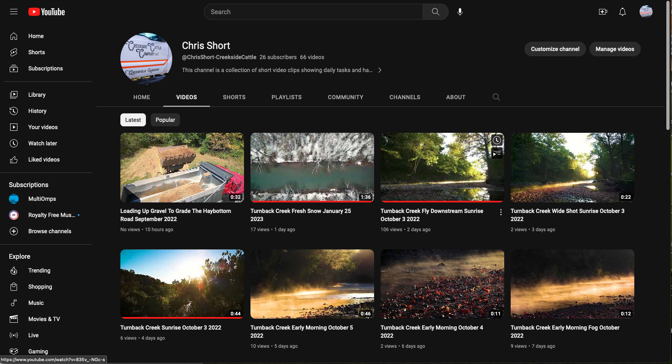Image resolution: width=672 pixels, height=364 pixels.
Task: Click the search magnifier button
Action: coord(435,12)
